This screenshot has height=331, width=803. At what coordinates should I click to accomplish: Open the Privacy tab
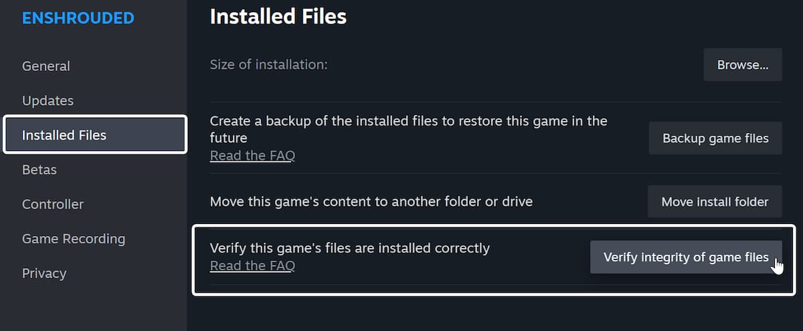coord(44,273)
